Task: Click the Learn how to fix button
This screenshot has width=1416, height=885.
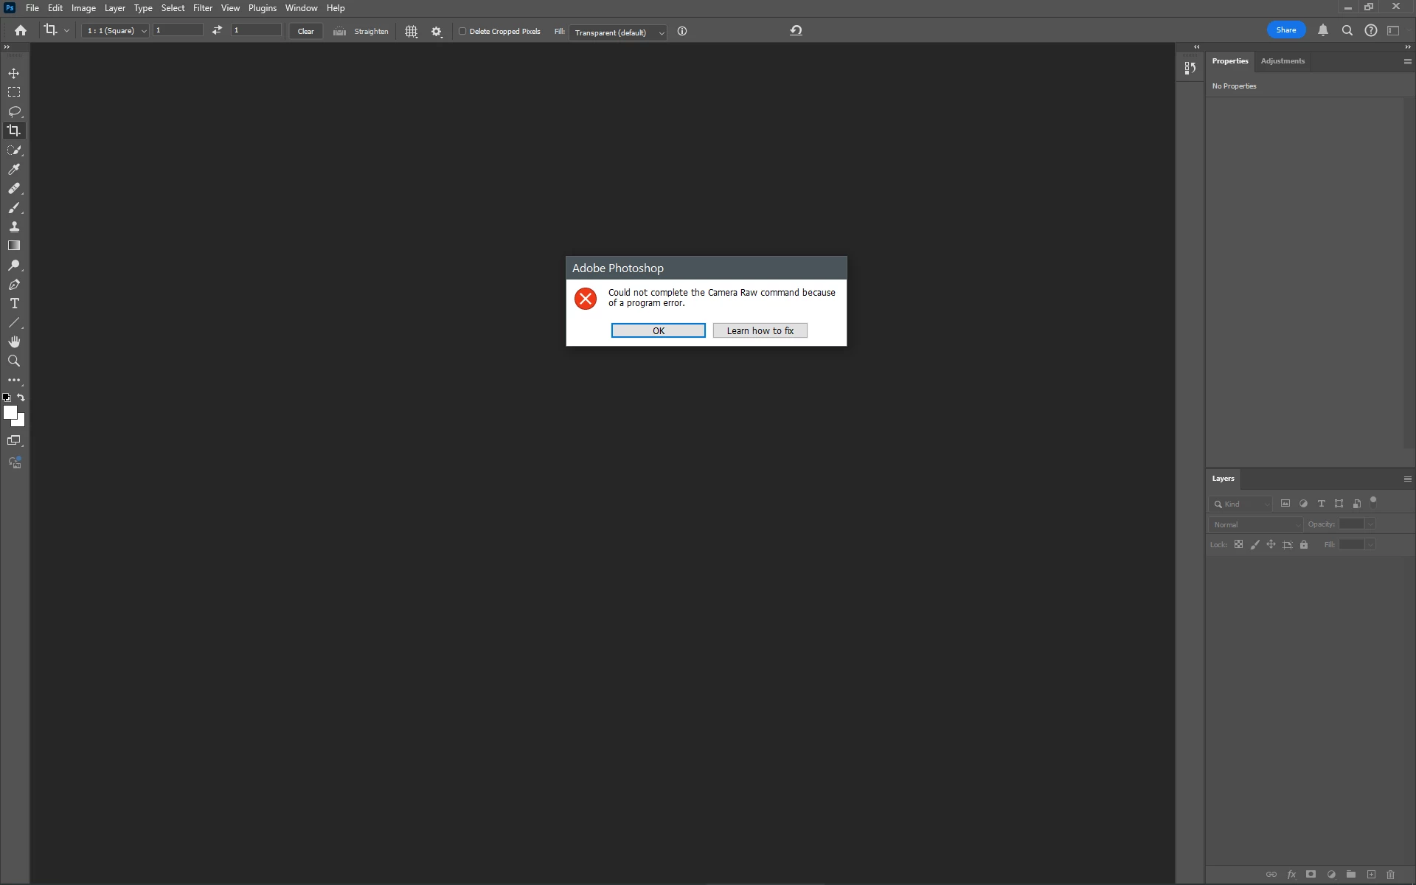Action: [760, 330]
